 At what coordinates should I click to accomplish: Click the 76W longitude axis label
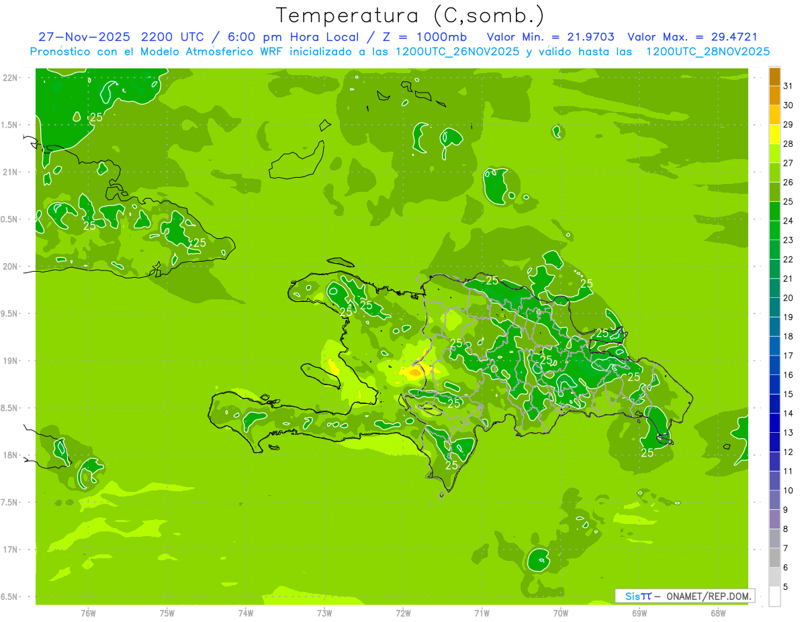coord(88,613)
